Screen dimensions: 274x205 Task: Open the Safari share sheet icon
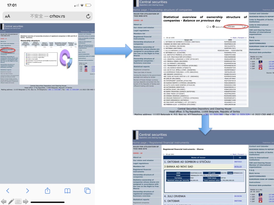pos(47,190)
